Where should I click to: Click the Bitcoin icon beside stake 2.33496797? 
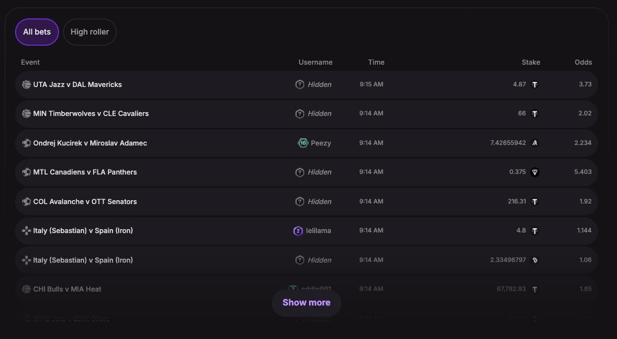[x=535, y=260]
